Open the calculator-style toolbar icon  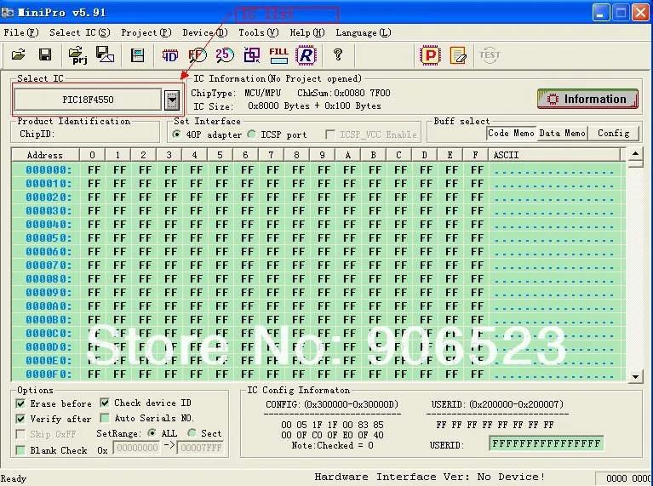pos(137,55)
